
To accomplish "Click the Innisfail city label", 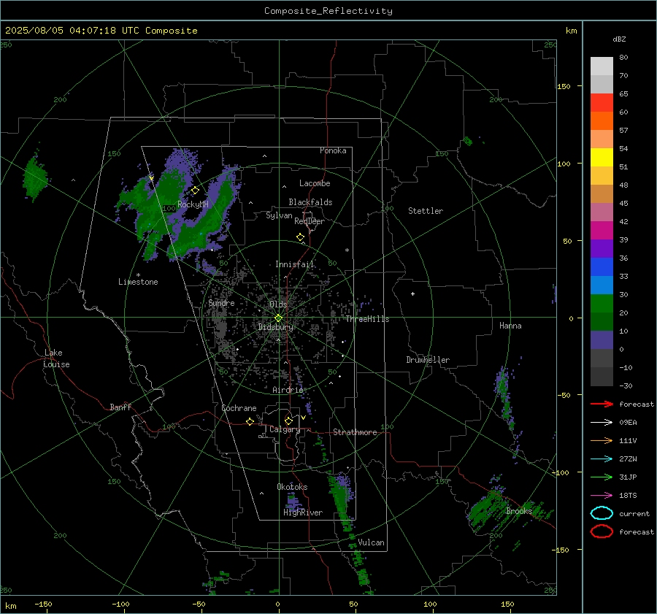I will point(295,264).
